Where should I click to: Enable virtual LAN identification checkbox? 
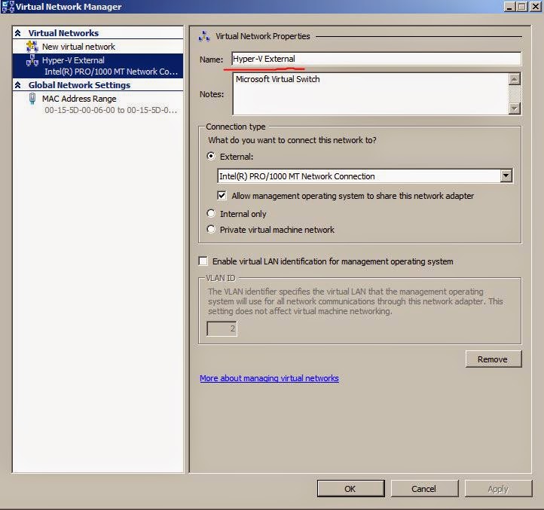(203, 261)
